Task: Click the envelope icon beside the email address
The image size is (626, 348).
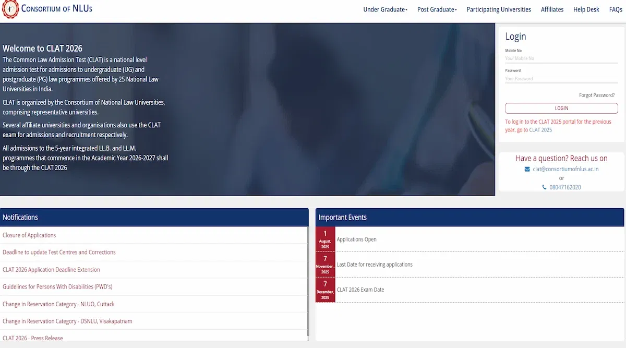Action: 527,169
